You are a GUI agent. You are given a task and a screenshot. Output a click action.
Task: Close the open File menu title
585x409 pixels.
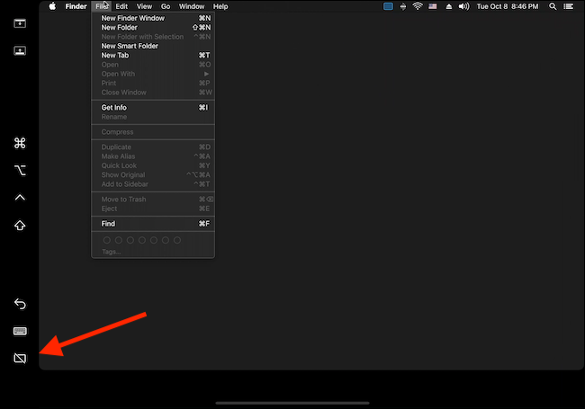[102, 6]
